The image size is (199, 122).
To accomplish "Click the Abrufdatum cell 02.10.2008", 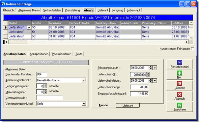I will click(59, 28).
